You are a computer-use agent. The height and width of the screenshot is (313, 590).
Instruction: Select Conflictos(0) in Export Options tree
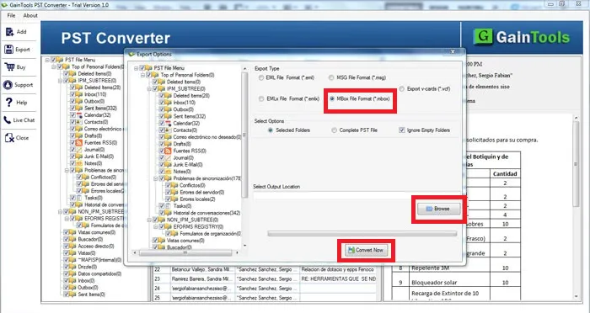click(192, 185)
